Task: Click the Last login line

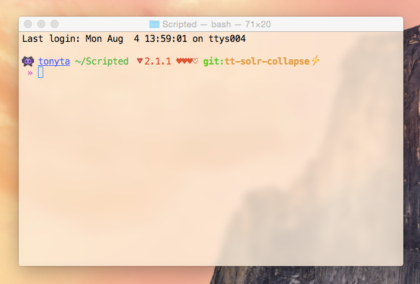Action: coord(134,39)
